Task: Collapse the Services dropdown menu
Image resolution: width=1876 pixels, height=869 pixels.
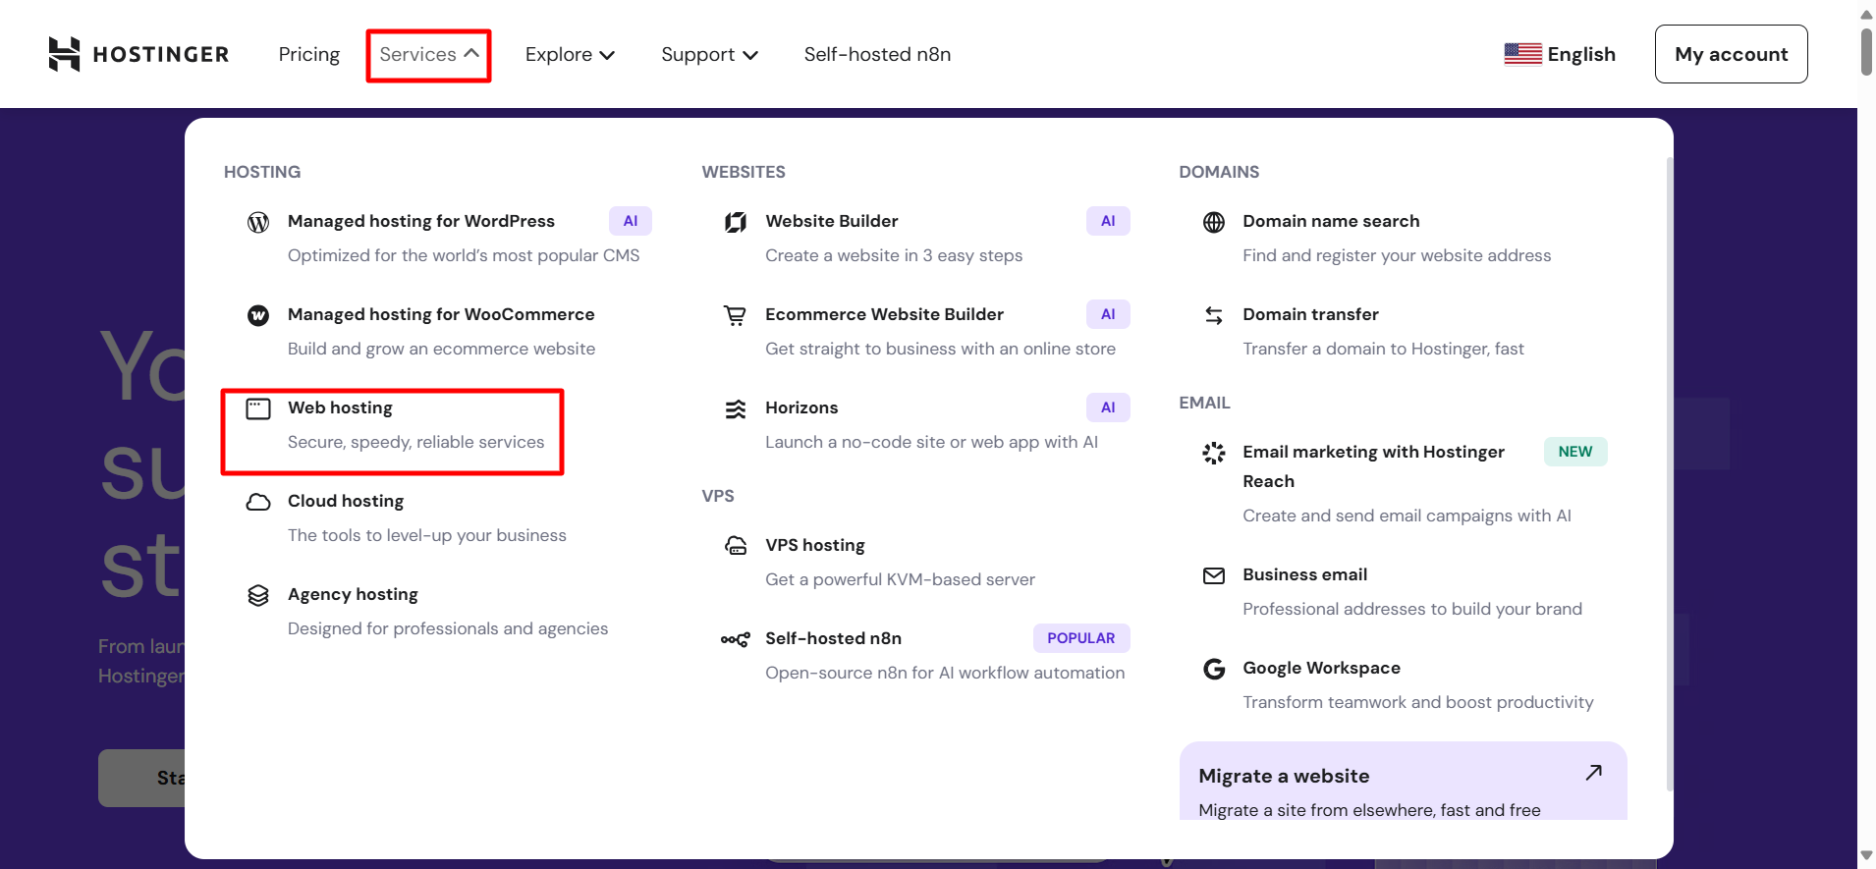Action: pos(429,55)
